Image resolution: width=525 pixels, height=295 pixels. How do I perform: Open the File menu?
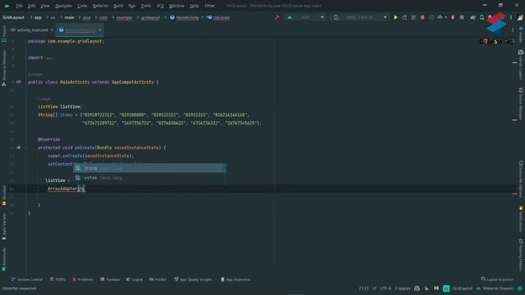[x=19, y=6]
